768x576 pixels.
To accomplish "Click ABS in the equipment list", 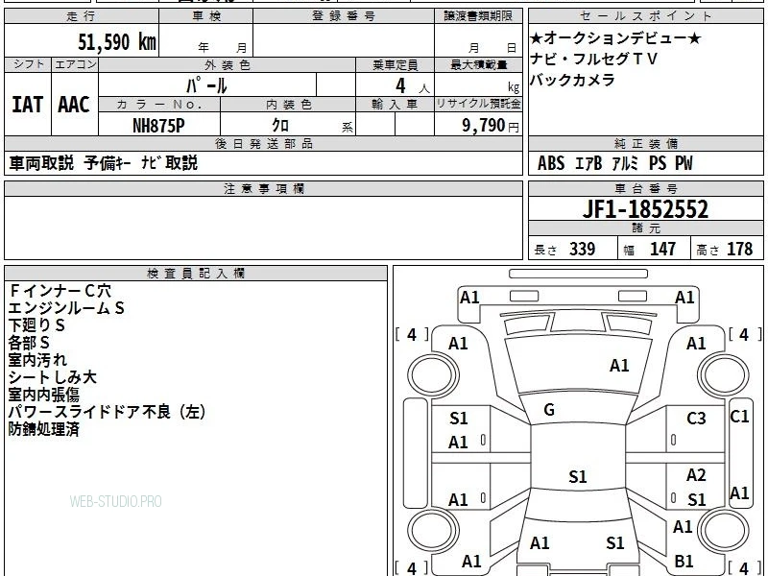I will tap(551, 163).
